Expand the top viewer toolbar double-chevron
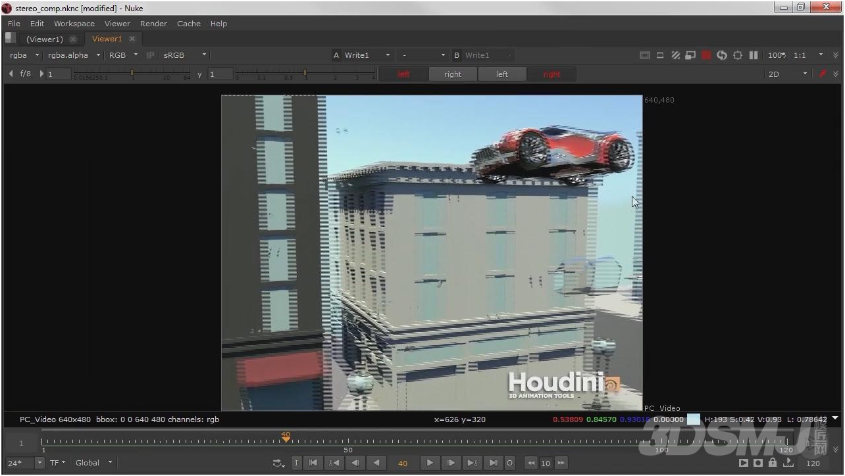 pos(836,55)
